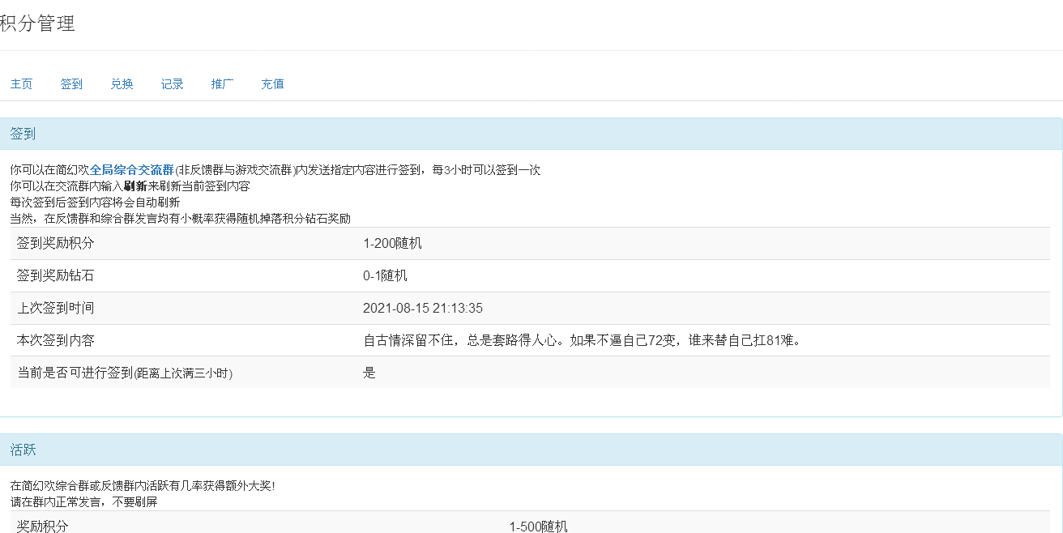Viewport: 1063px width, 533px height.
Task: Select the 1-500随机 value
Action: click(538, 527)
